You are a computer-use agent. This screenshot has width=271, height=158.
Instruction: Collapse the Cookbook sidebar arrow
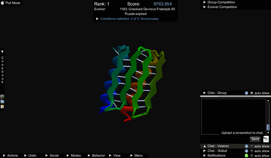click(2, 52)
